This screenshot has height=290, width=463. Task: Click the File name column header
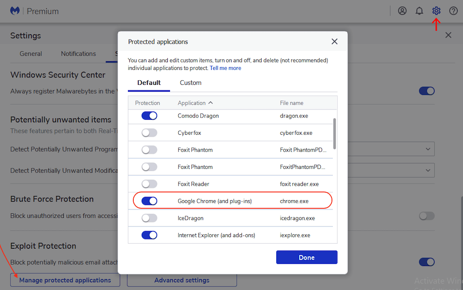click(292, 103)
